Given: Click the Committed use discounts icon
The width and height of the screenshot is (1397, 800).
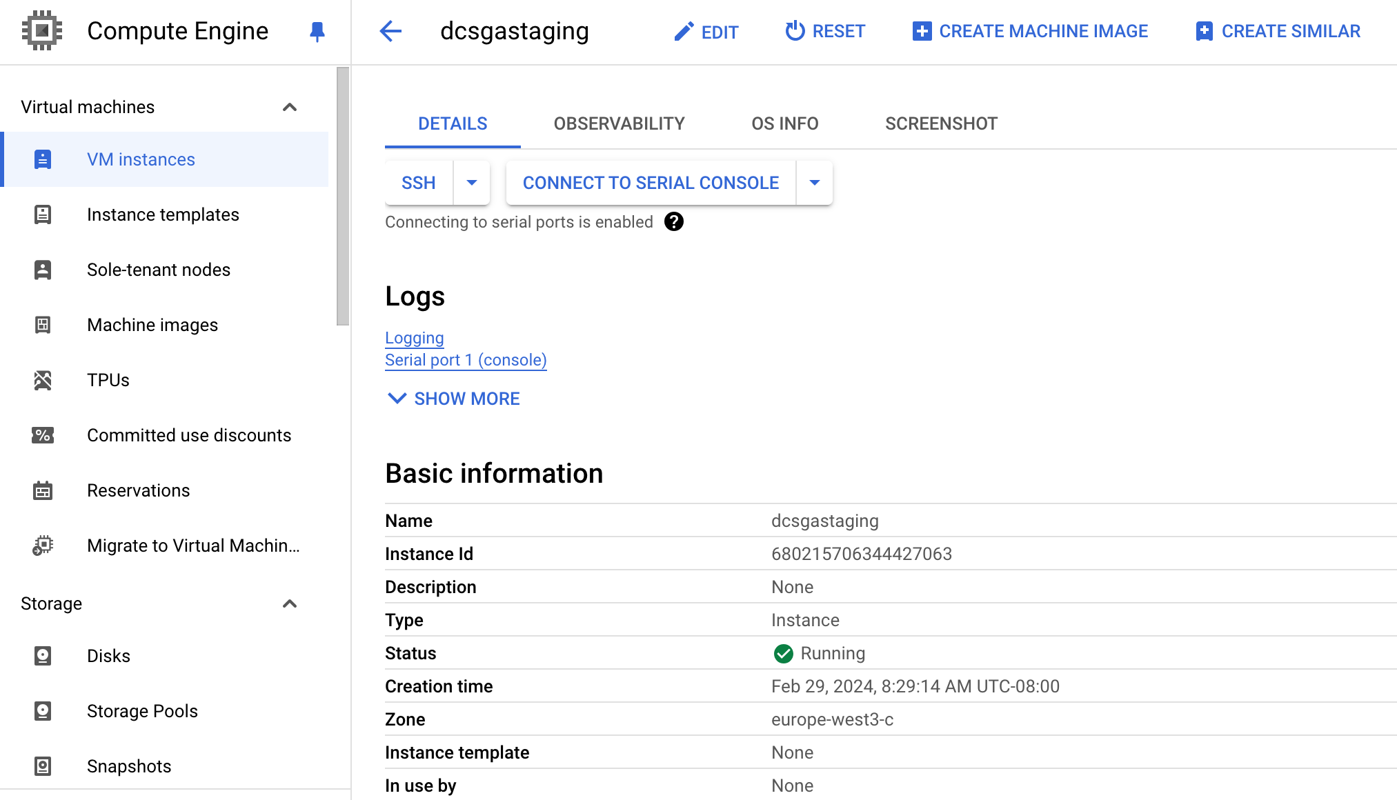Looking at the screenshot, I should (42, 435).
